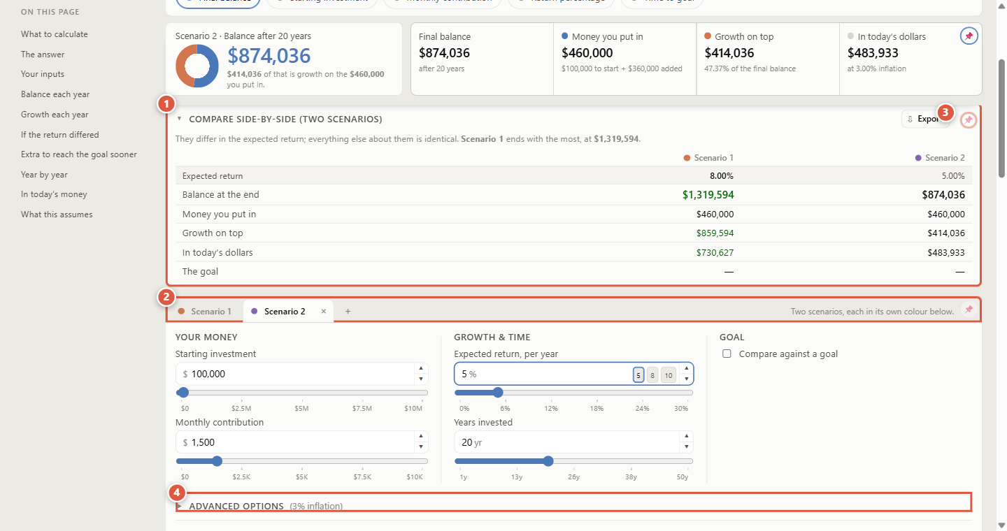Raise Expected return with the up arrow
This screenshot has width=1007, height=531.
[x=686, y=368]
